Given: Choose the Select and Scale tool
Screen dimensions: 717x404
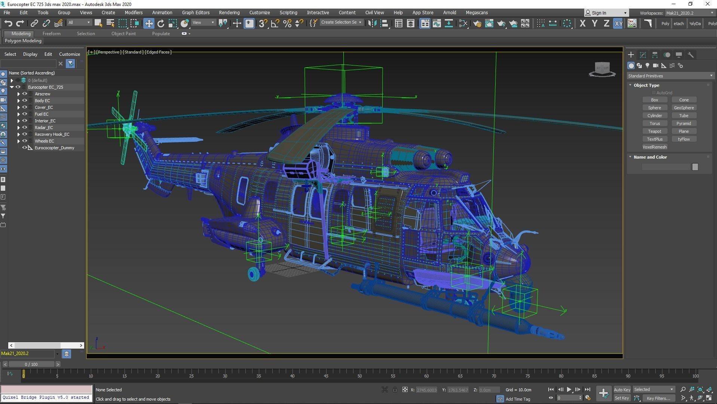Looking at the screenshot, I should [173, 24].
